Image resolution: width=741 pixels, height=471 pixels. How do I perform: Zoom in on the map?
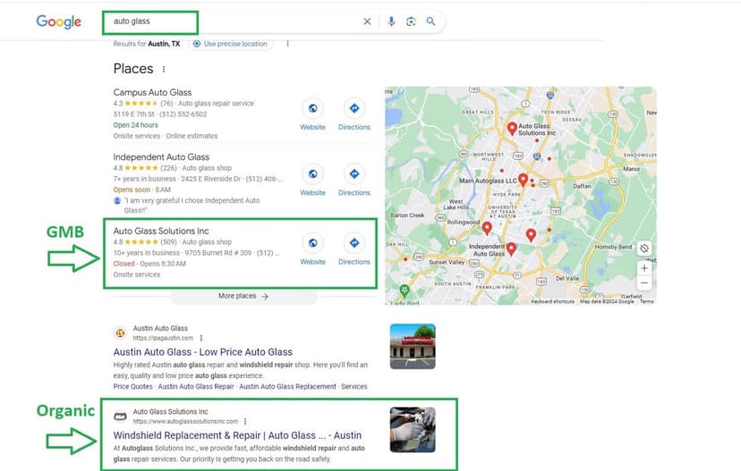pyautogui.click(x=644, y=267)
